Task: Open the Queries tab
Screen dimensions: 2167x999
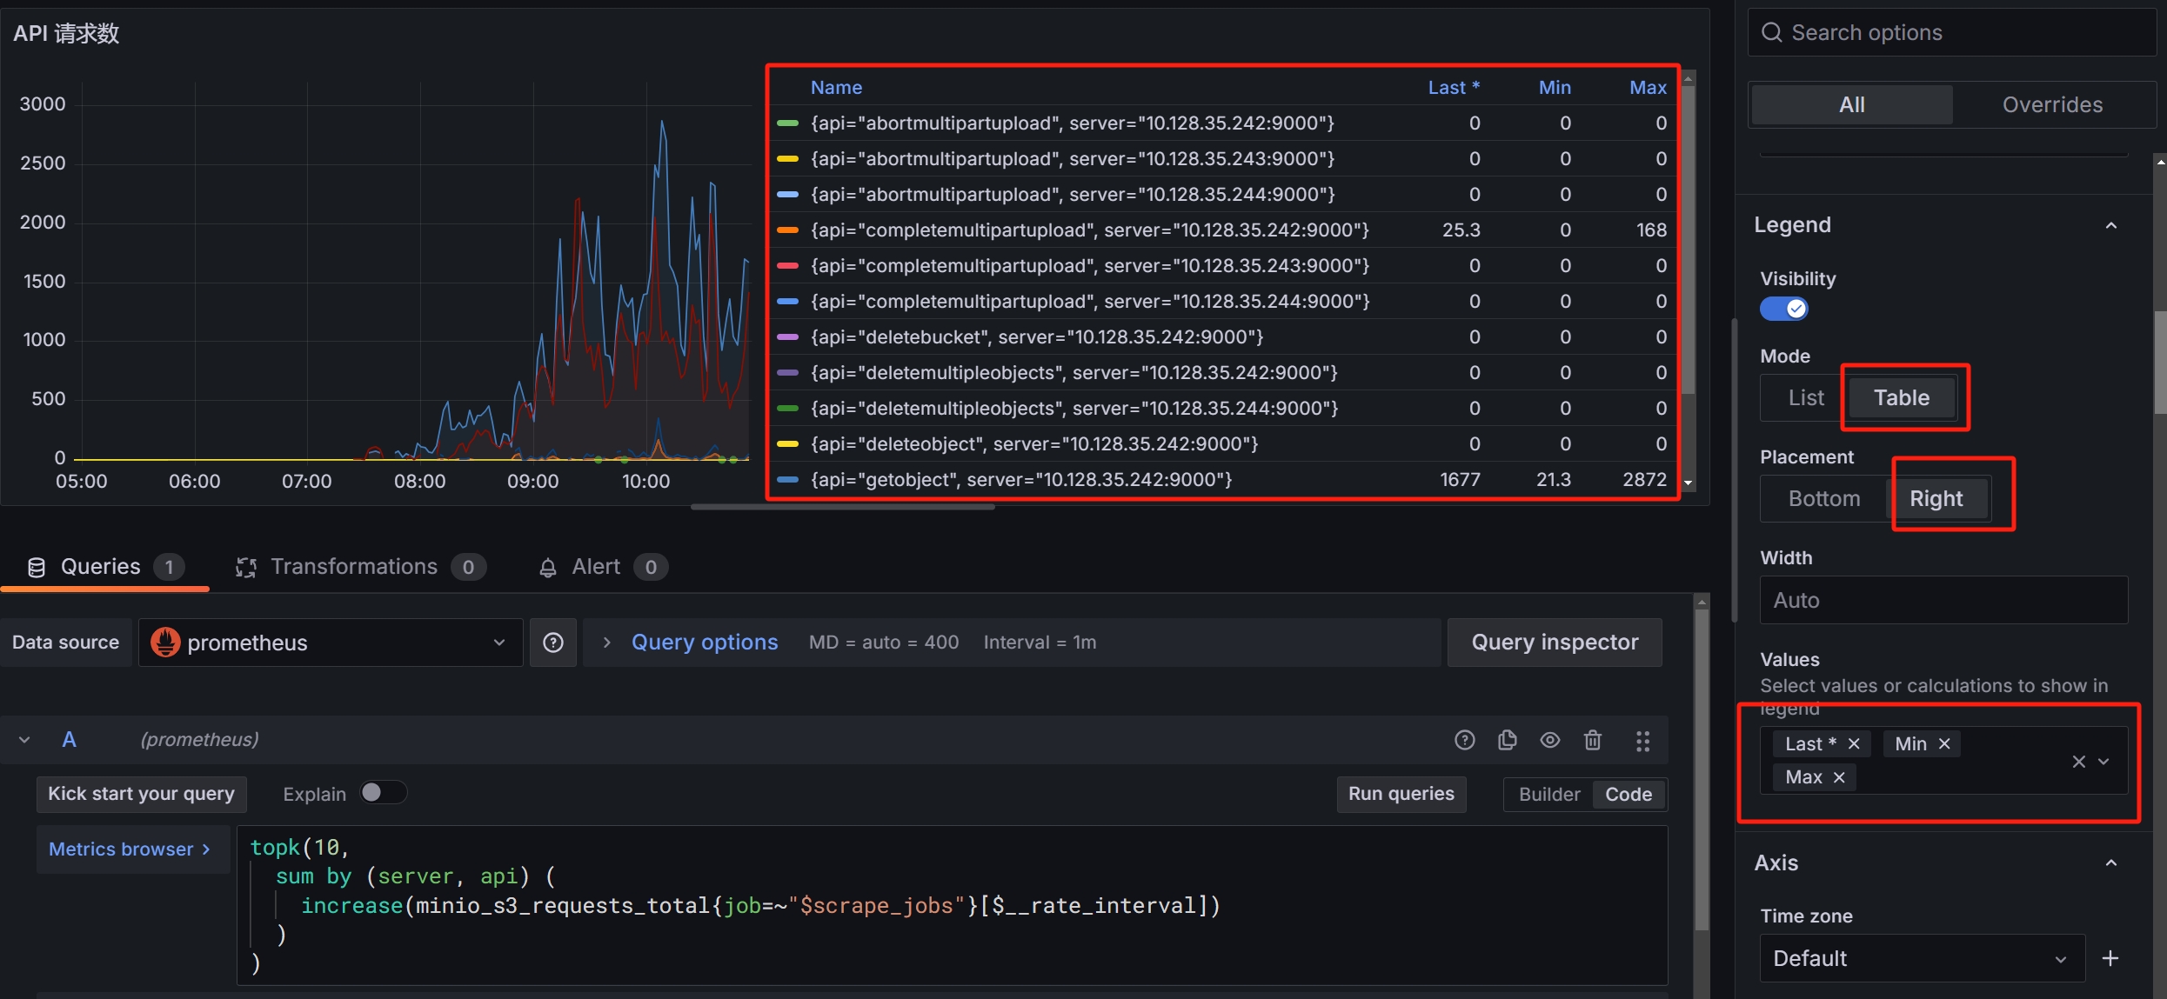Action: point(104,568)
